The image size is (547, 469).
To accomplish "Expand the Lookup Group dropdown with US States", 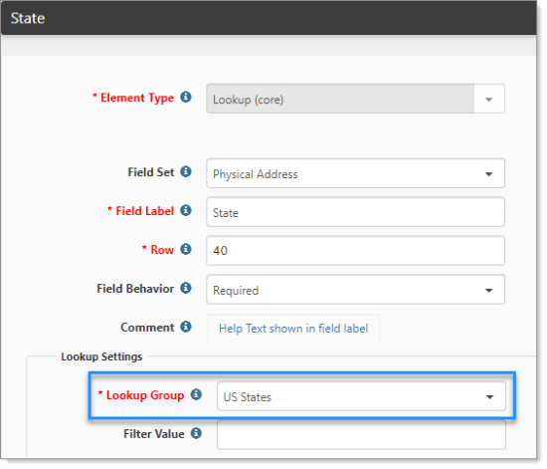I will click(361, 396).
